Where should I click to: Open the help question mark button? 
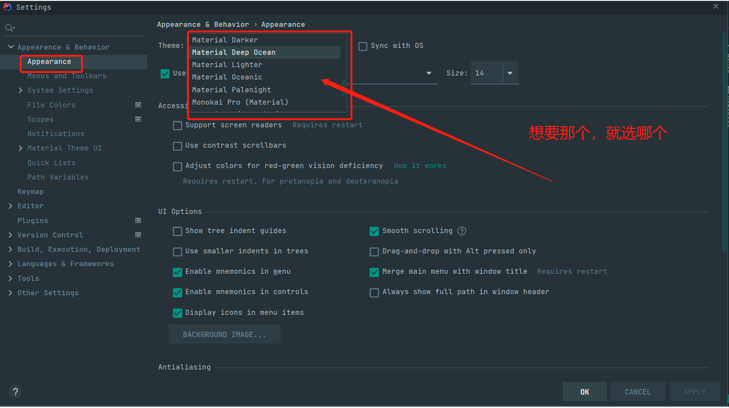tap(15, 392)
